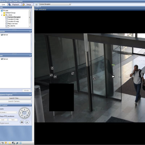Click the blue crossed-arrows icon in the bottom toolbar

coord(21,143)
